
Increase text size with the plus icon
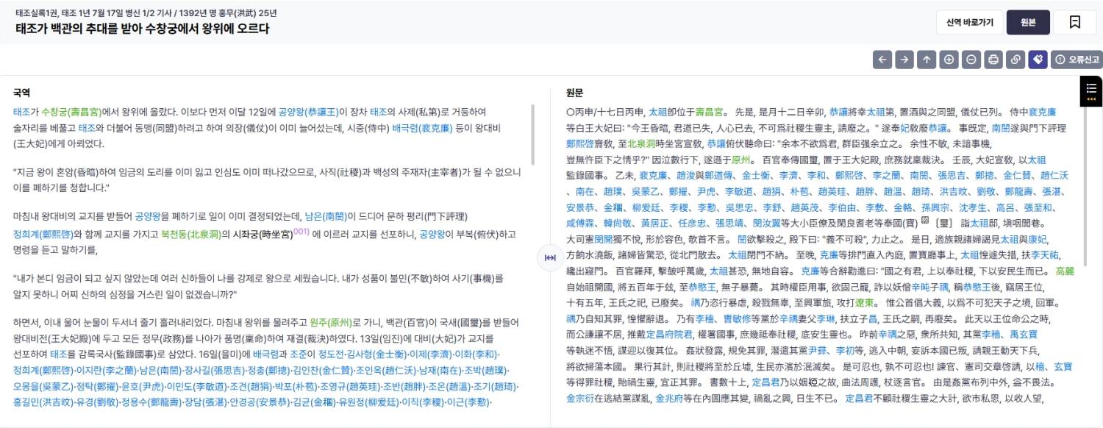[949, 60]
